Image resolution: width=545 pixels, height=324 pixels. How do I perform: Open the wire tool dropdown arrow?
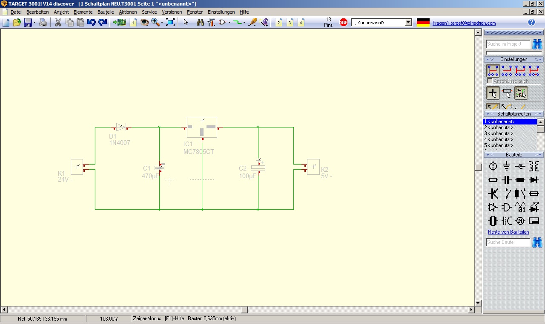pyautogui.click(x=244, y=23)
